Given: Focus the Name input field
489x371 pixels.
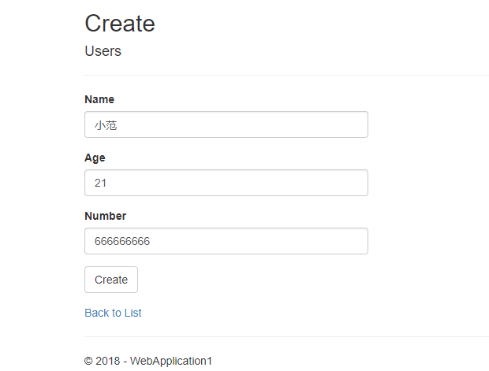Looking at the screenshot, I should click(226, 124).
